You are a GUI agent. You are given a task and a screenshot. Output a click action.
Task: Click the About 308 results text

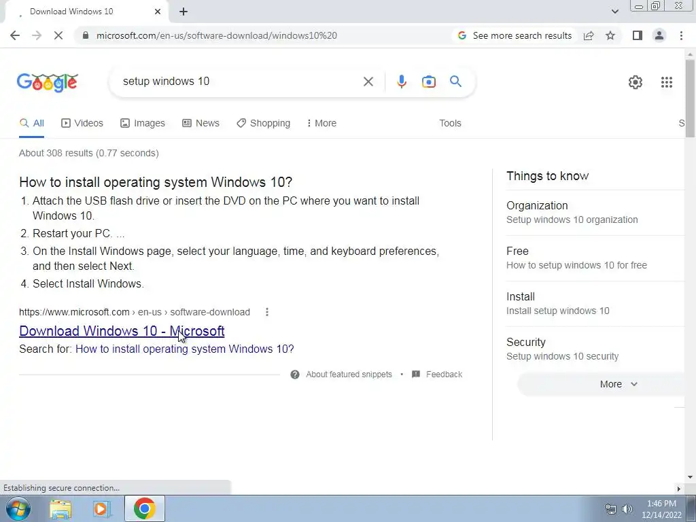pyautogui.click(x=89, y=153)
